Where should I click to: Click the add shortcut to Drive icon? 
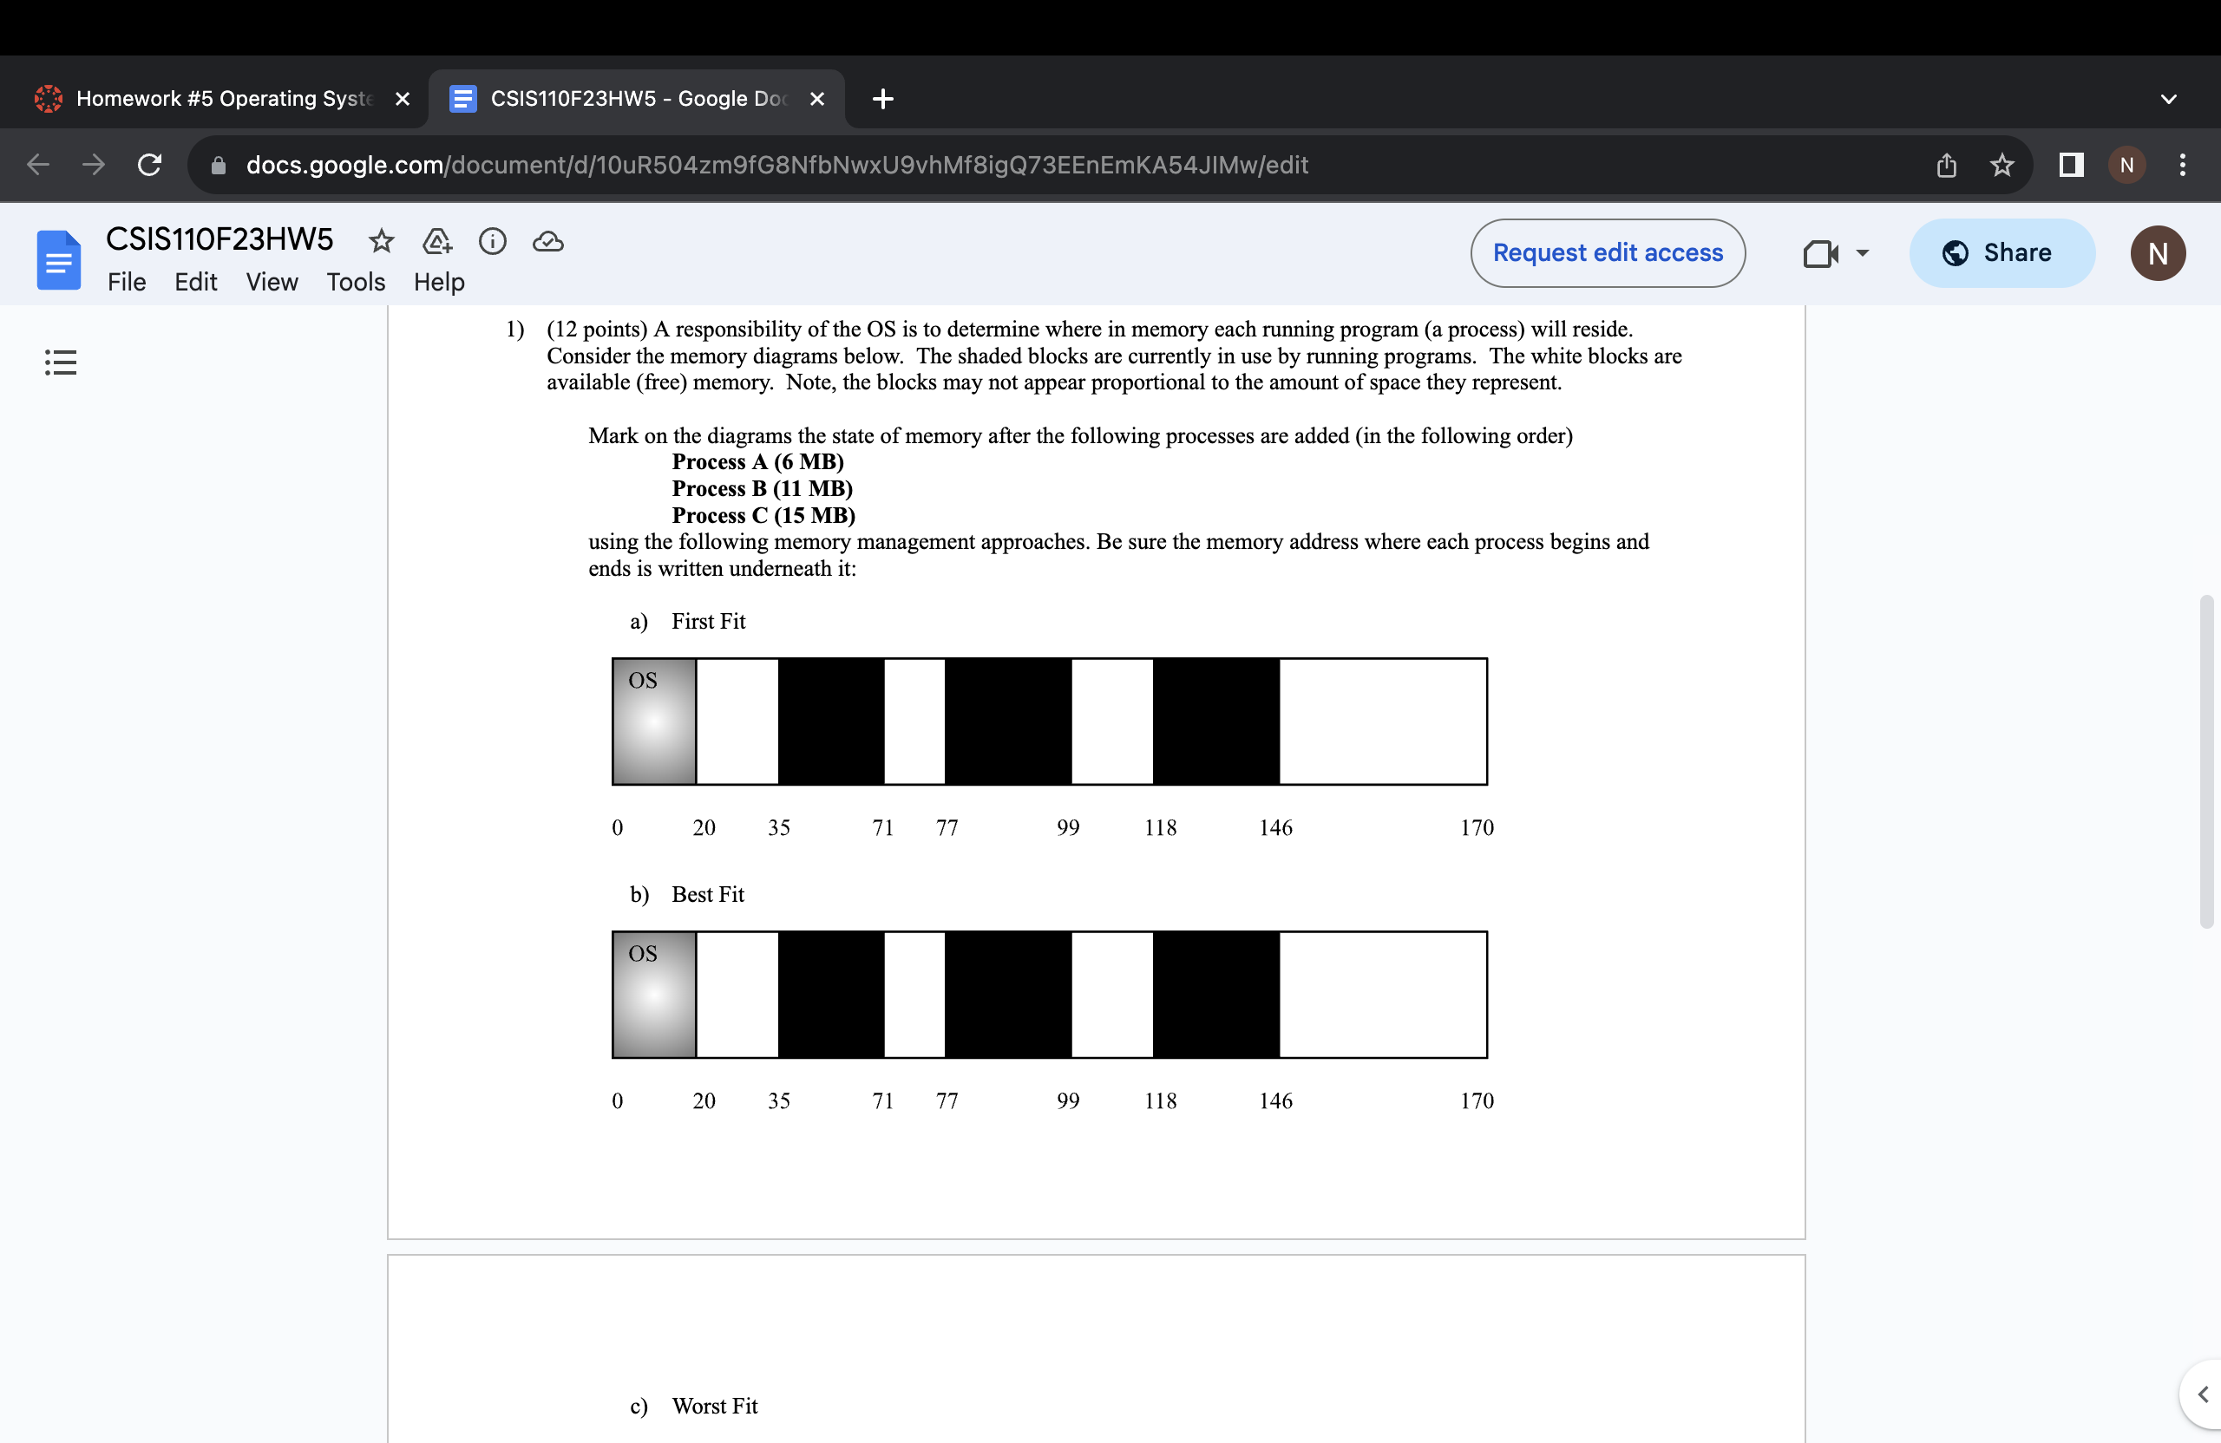coord(436,242)
